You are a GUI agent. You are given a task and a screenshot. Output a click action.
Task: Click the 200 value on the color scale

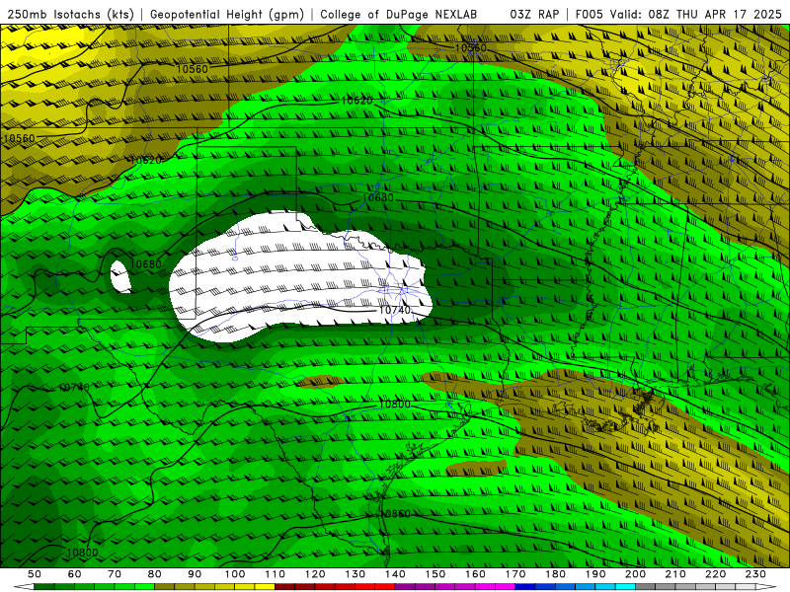pos(636,574)
